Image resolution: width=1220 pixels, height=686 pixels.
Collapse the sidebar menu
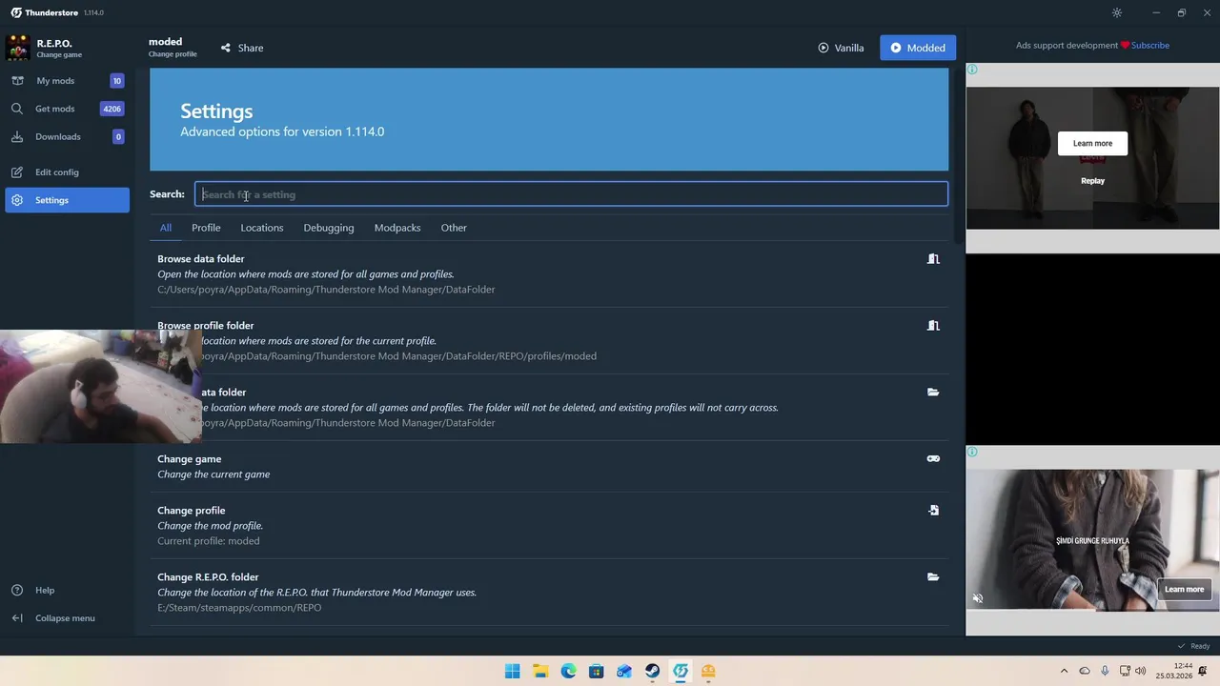67,618
